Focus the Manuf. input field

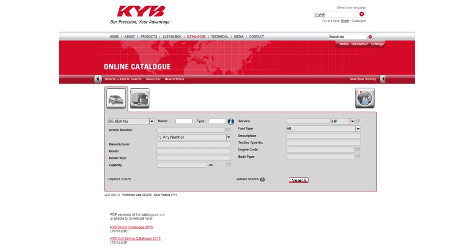(x=184, y=121)
